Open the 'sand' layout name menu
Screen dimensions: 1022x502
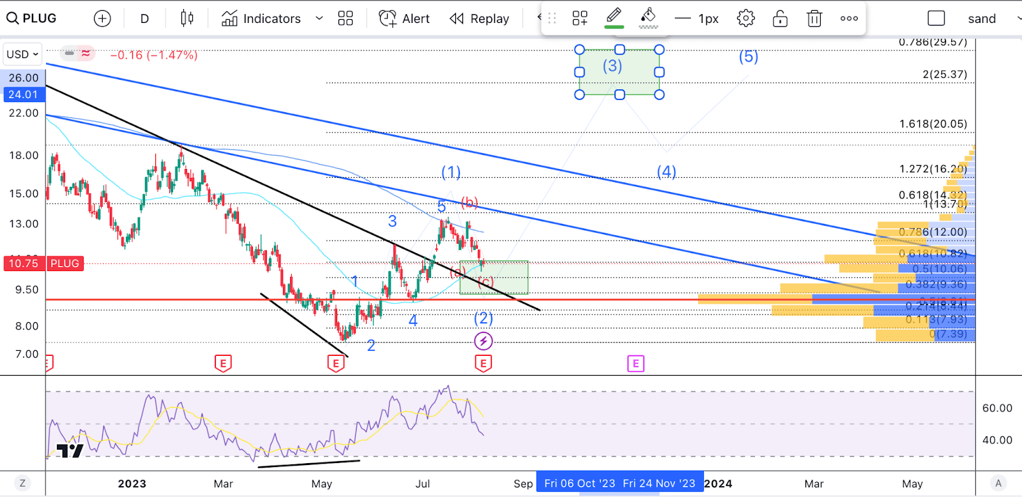(982, 18)
